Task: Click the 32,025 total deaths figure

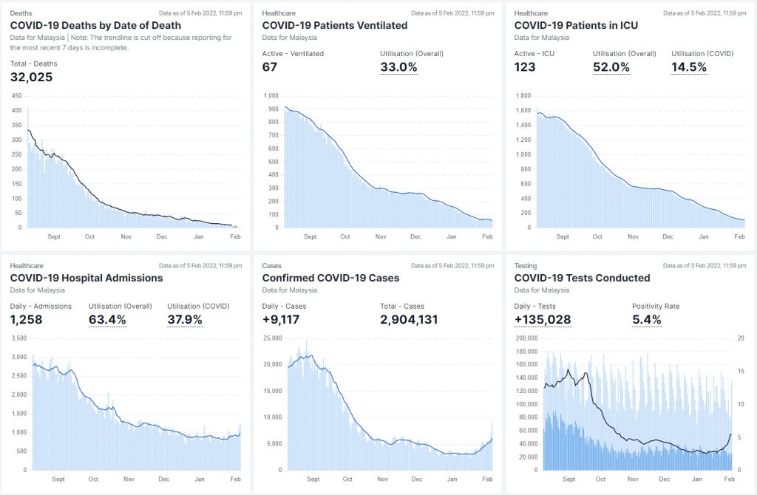Action: tap(31, 76)
